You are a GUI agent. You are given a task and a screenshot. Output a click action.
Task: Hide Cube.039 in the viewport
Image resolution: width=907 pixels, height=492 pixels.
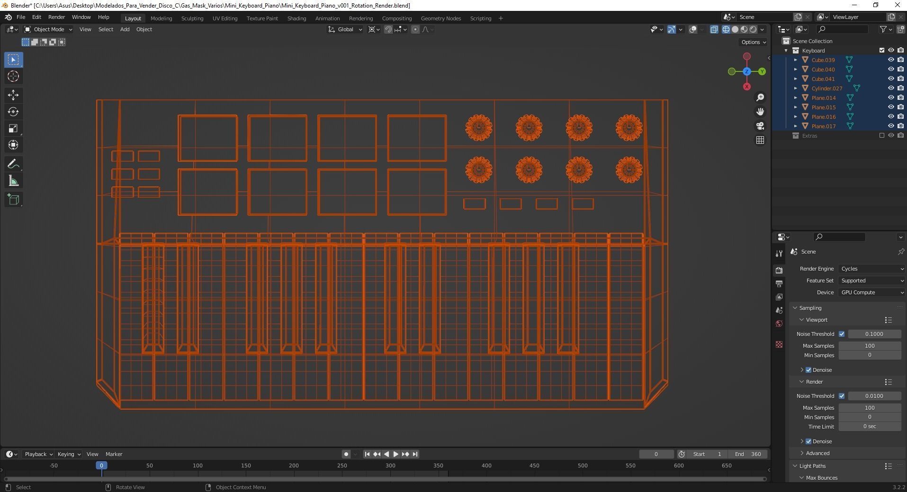coord(890,60)
